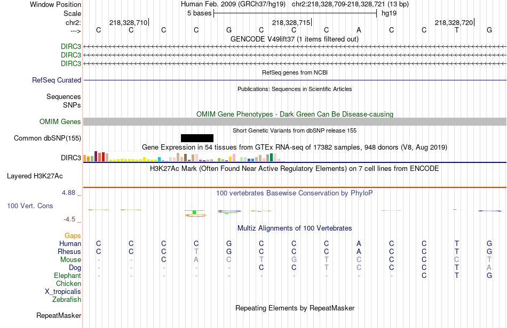Screen dimensions: 507x328
Task: Click the H3K27Ac Mark track title
Action: 295,168
